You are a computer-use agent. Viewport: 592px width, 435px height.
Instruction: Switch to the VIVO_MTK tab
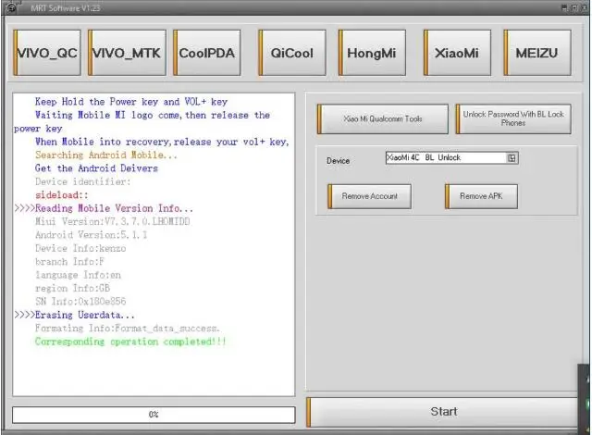pyautogui.click(x=127, y=53)
